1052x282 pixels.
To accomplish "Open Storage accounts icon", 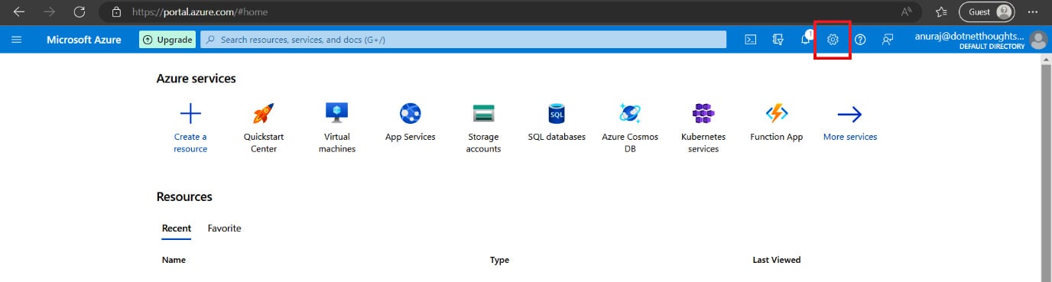I will pos(484,114).
